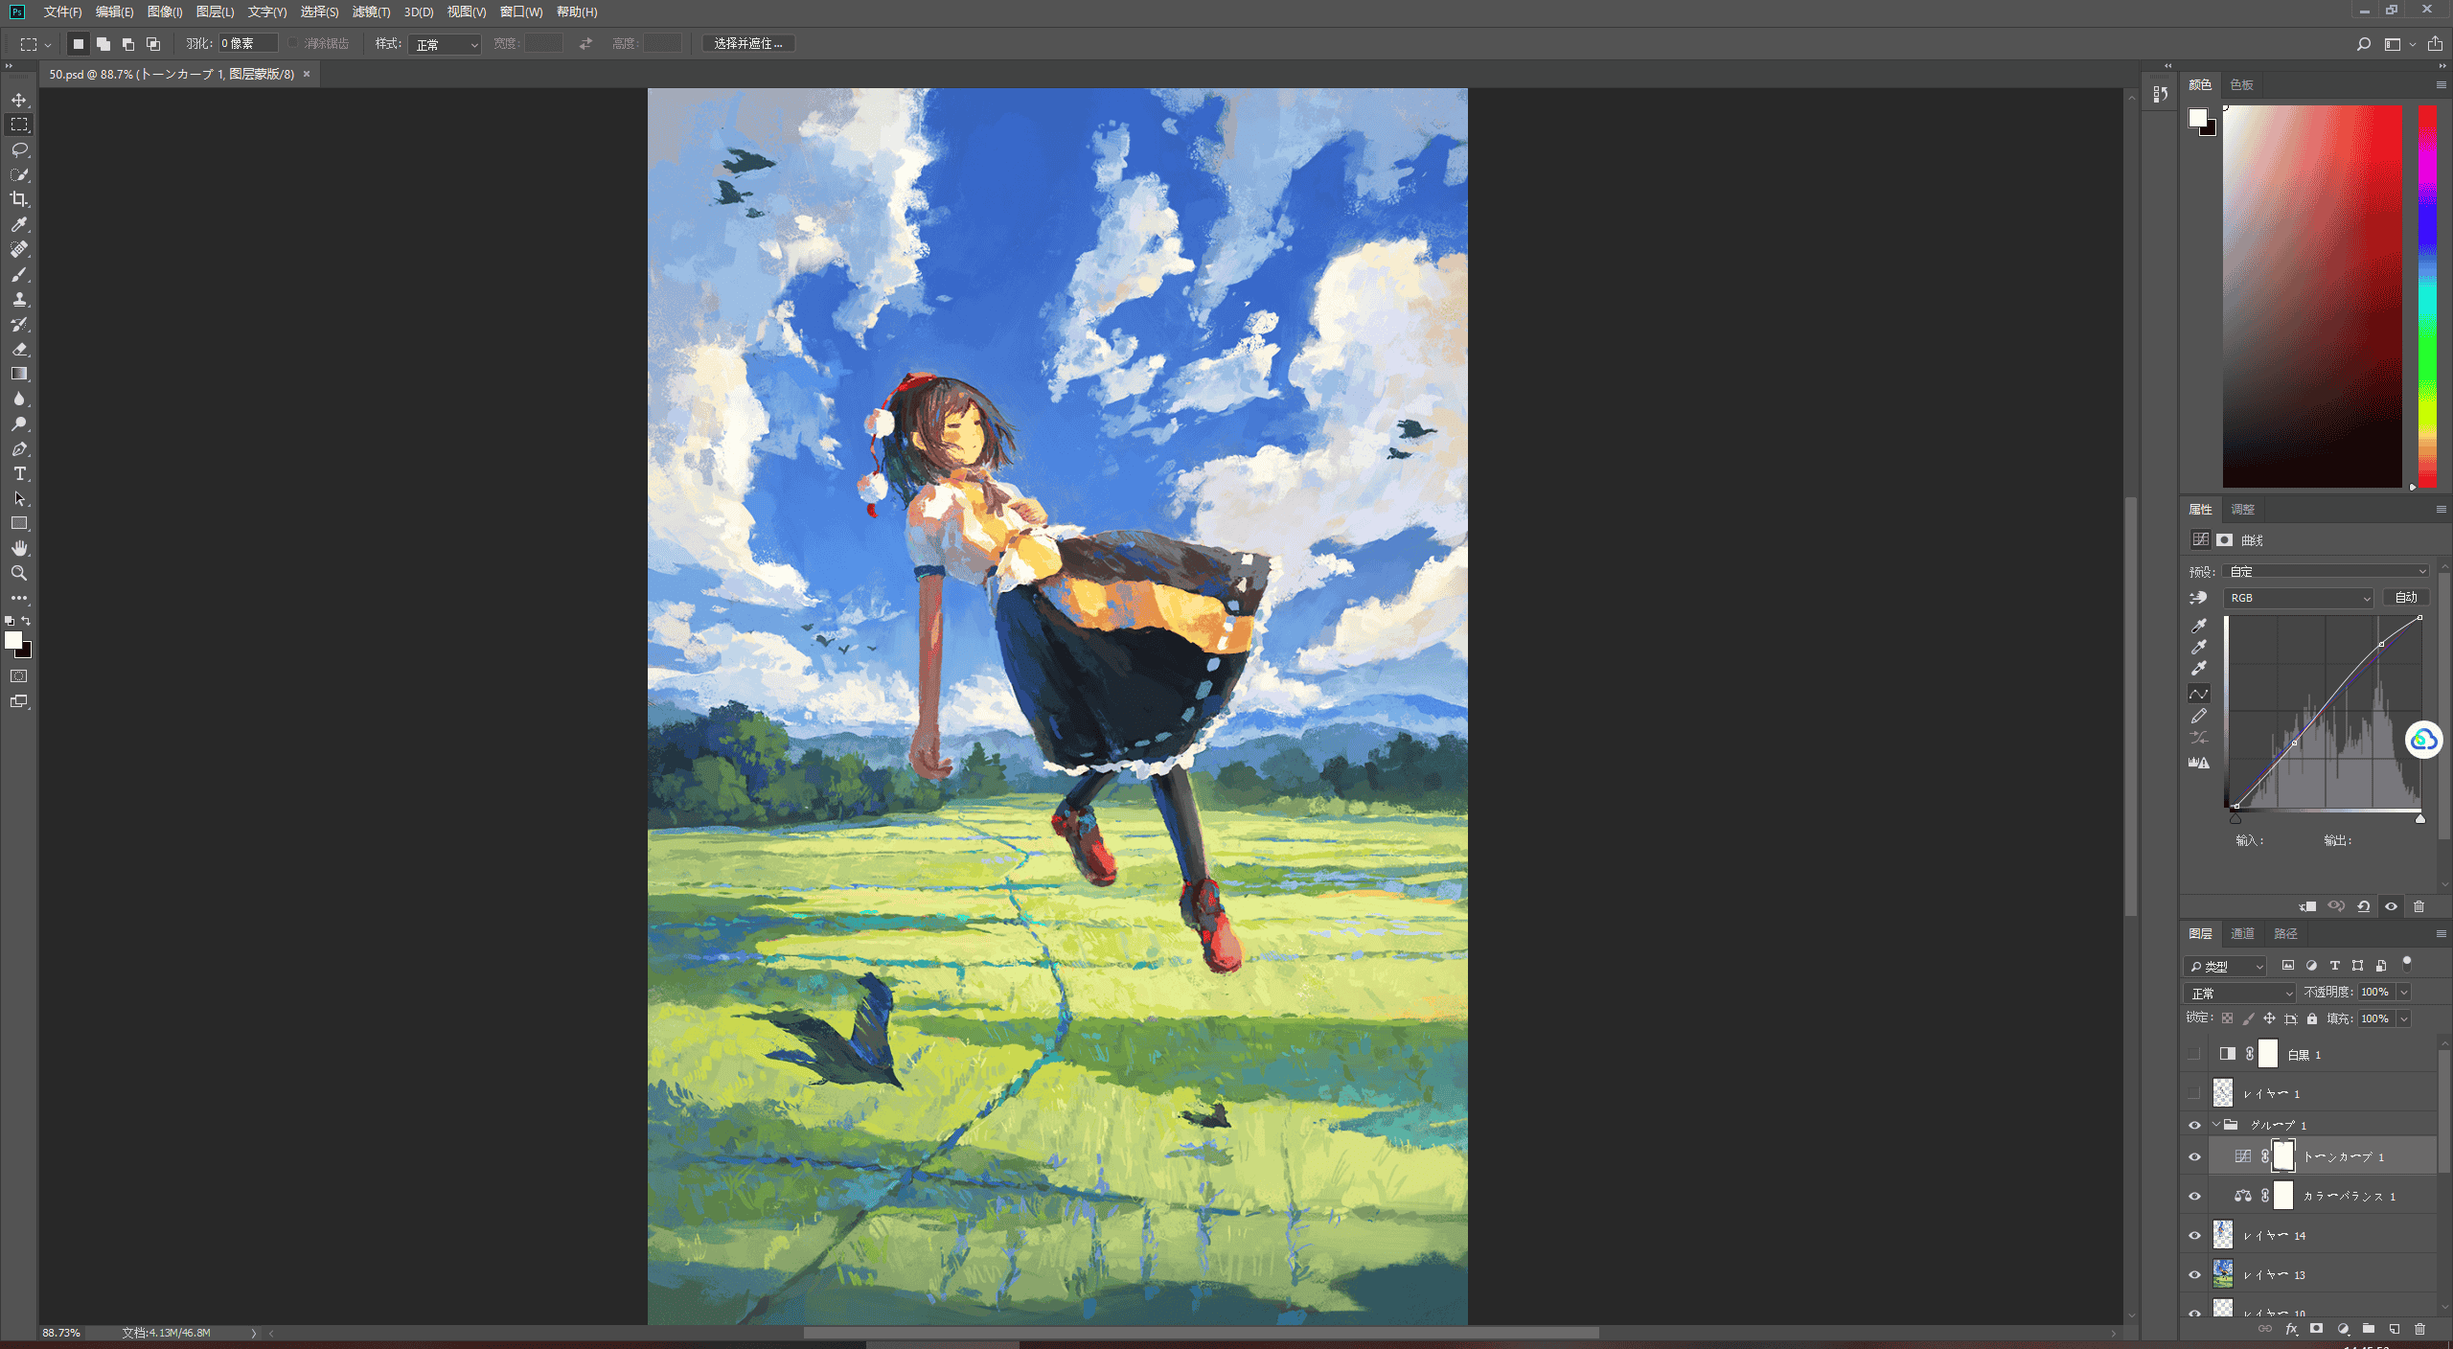Select the Horizontal Type tool
This screenshot has width=2453, height=1349.
(19, 473)
